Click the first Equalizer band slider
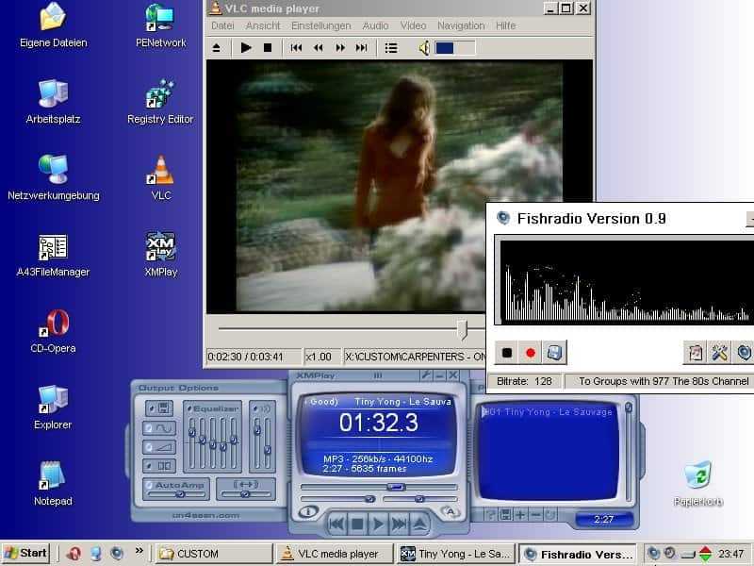 [192, 442]
